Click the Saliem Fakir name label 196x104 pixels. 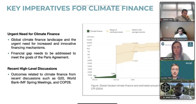(168, 20)
